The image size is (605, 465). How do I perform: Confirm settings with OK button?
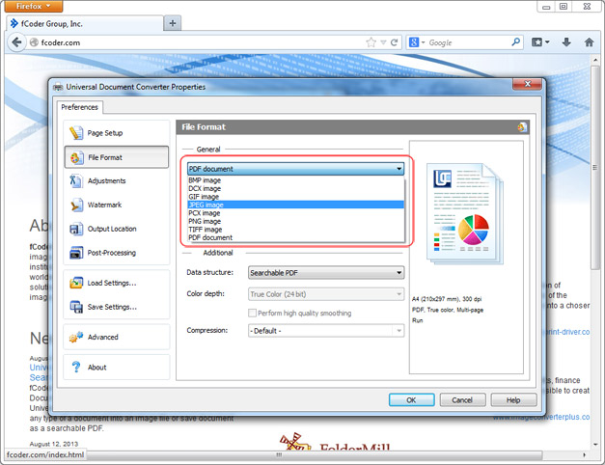[411, 400]
